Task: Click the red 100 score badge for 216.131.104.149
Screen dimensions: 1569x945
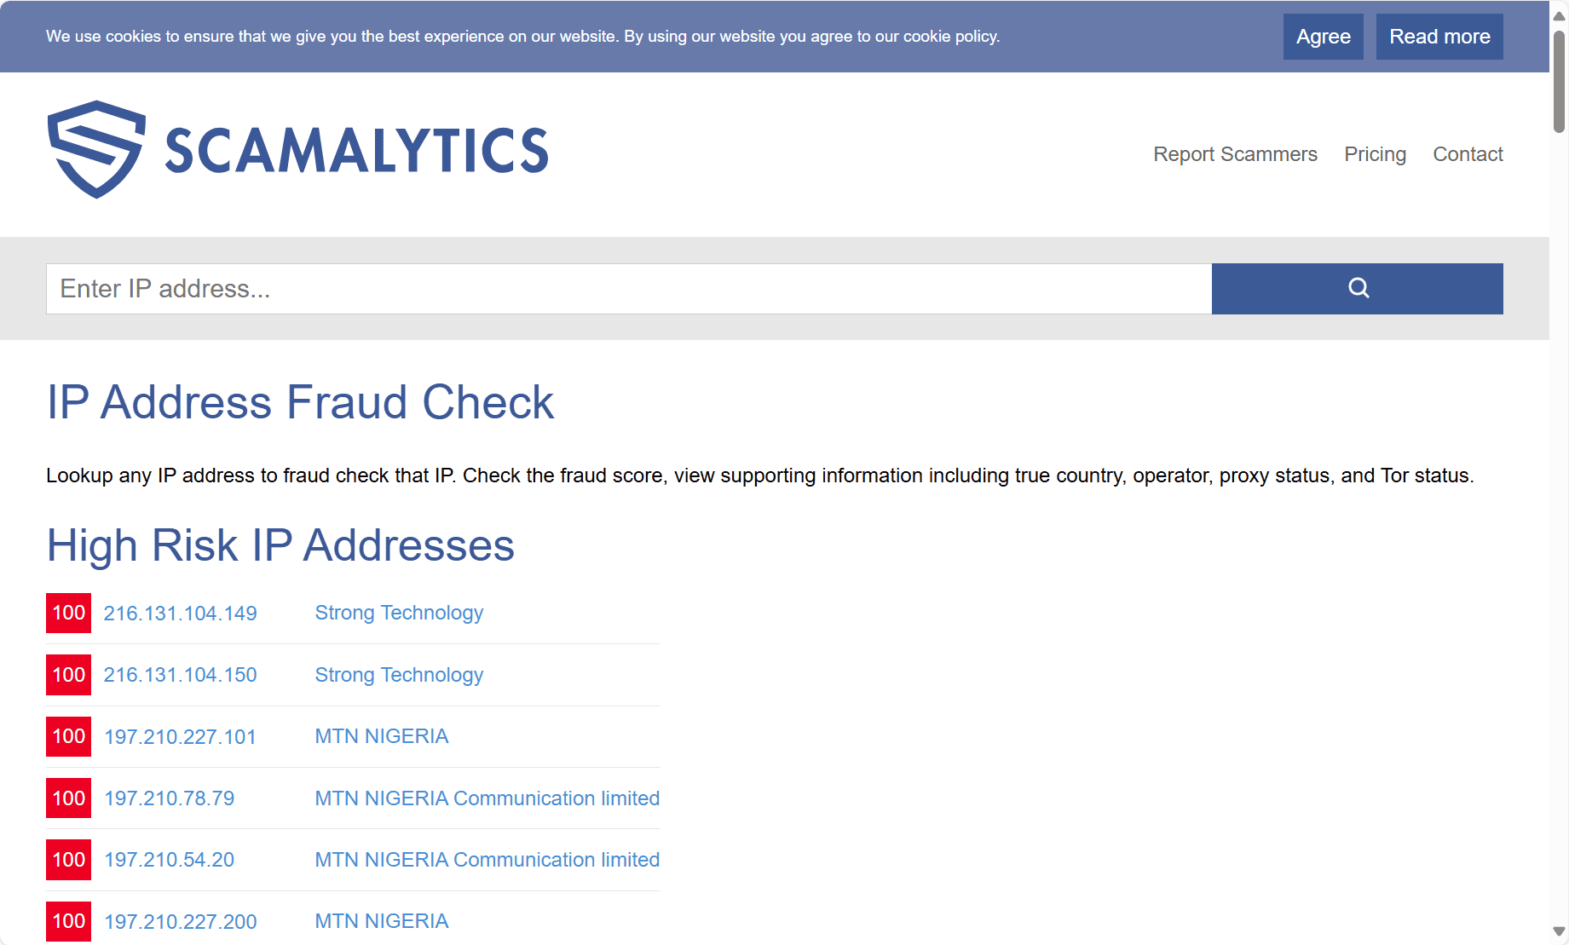Action: 68,613
